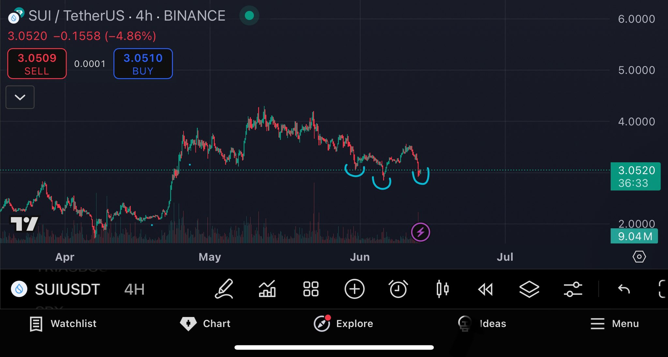The height and width of the screenshot is (357, 668).
Task: Open chart settings sliders icon
Action: click(x=573, y=289)
